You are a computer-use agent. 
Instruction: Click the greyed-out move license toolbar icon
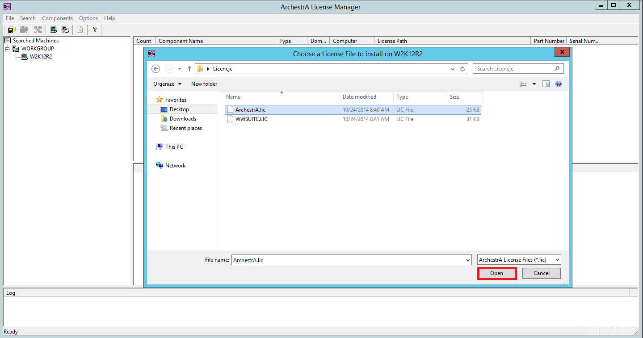(38, 29)
